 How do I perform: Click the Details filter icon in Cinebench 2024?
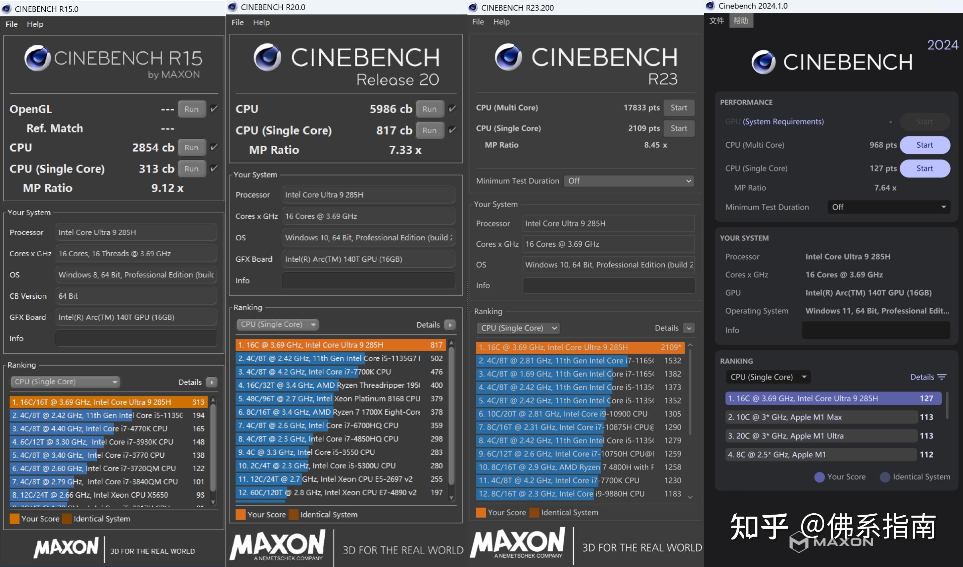coord(942,377)
